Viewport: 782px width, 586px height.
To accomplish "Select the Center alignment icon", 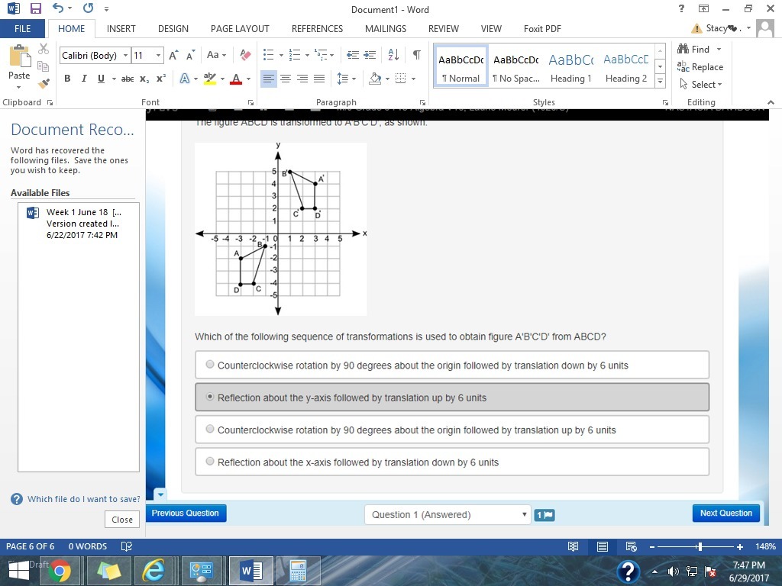I will (x=286, y=79).
